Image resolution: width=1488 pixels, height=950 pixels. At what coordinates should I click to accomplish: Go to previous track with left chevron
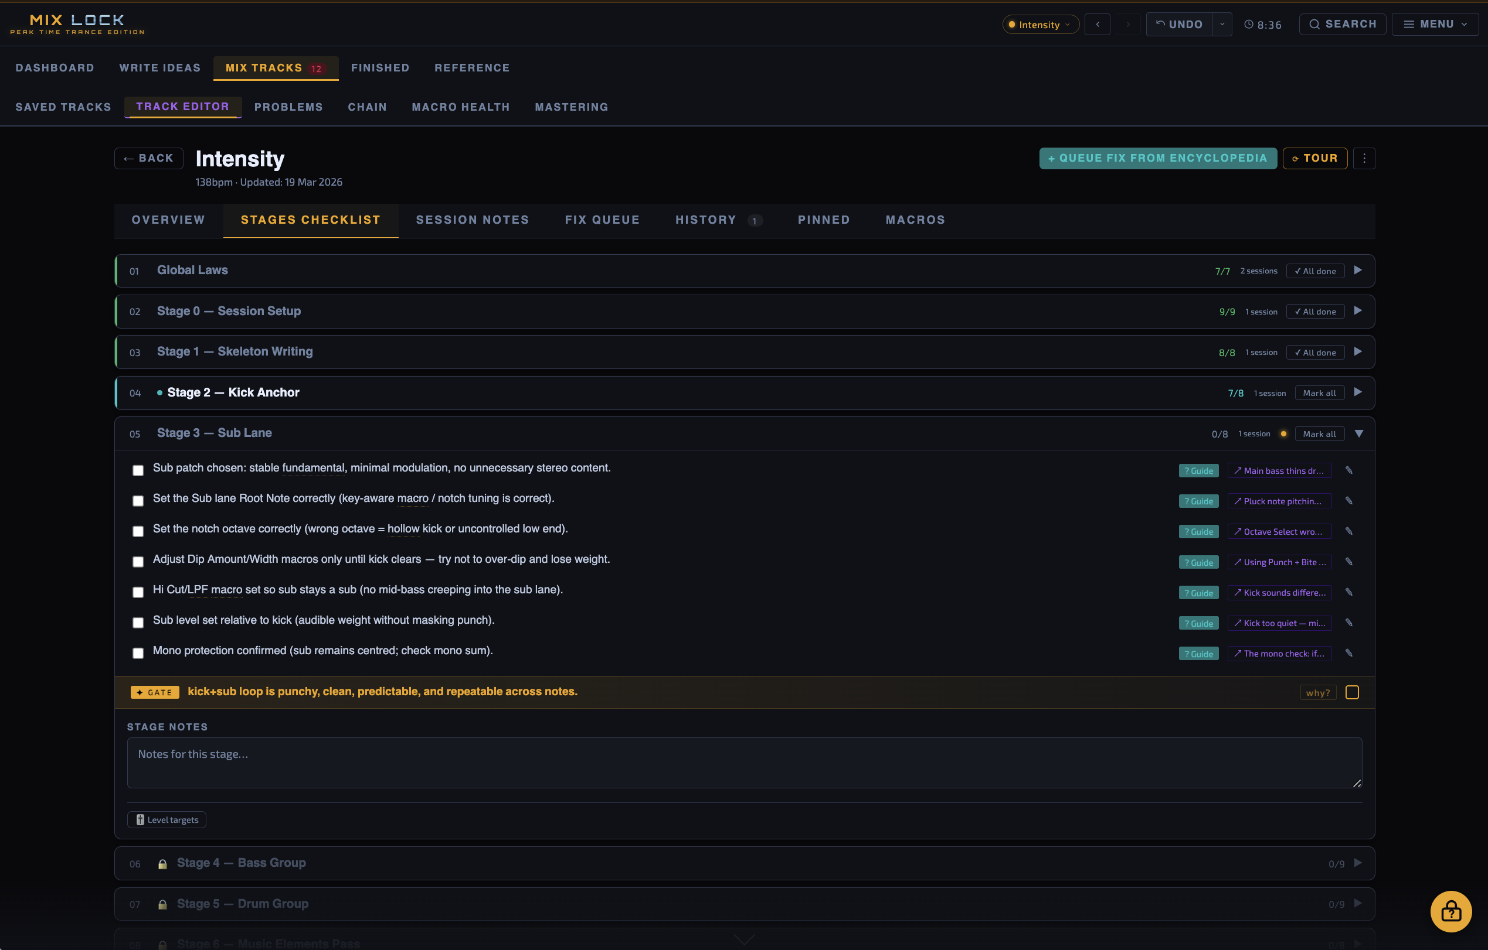pyautogui.click(x=1098, y=25)
